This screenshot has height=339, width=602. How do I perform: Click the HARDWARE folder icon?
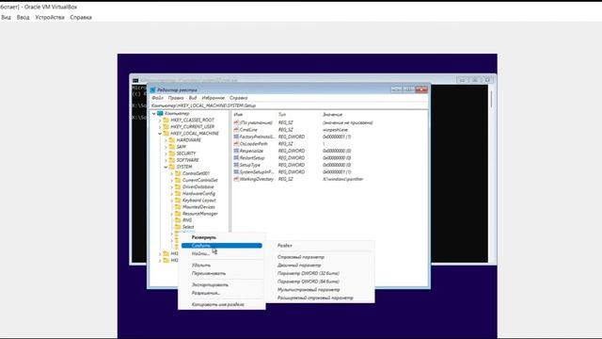(x=172, y=140)
